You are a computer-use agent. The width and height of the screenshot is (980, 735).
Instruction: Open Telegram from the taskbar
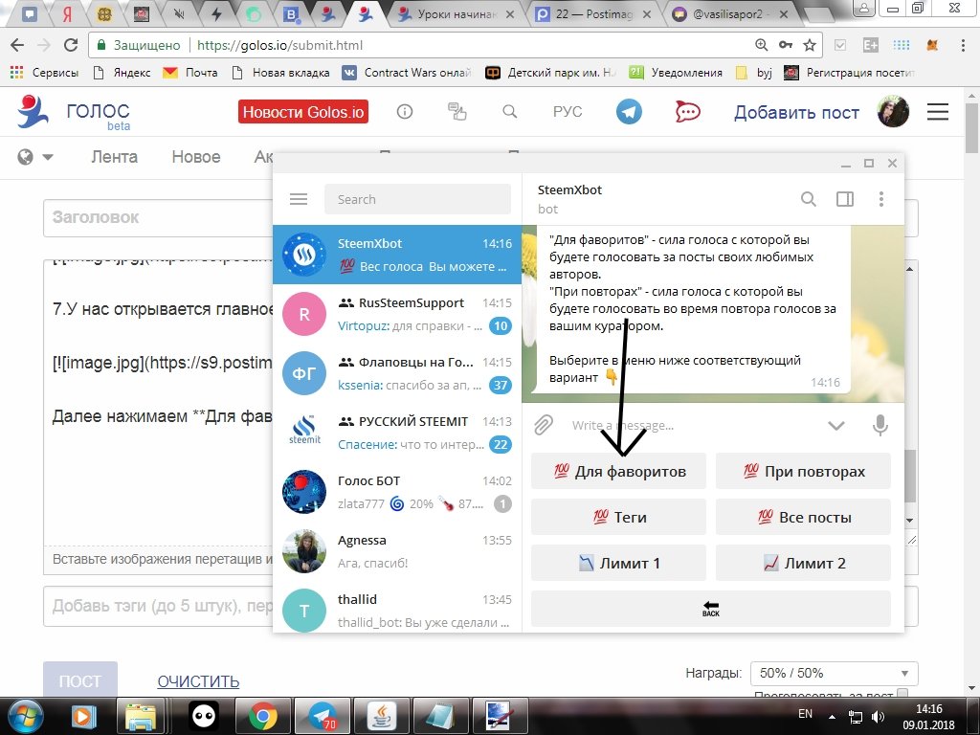tap(323, 716)
